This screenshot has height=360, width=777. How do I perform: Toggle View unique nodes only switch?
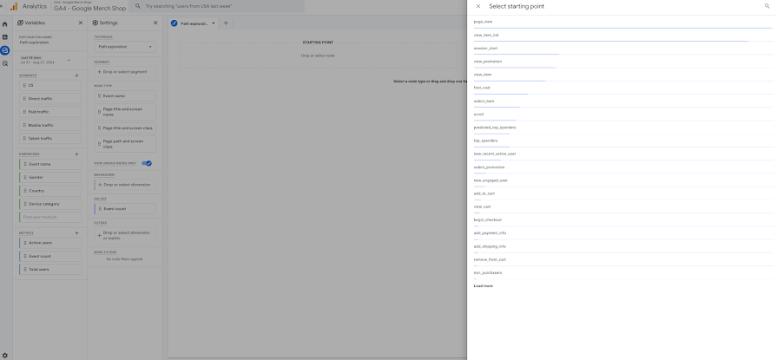coord(147,163)
